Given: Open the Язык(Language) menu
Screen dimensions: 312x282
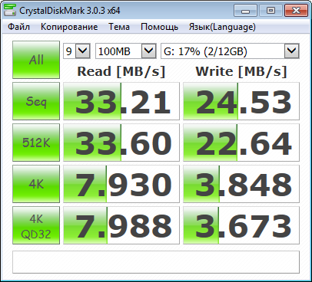Looking at the screenshot, I should [x=222, y=27].
